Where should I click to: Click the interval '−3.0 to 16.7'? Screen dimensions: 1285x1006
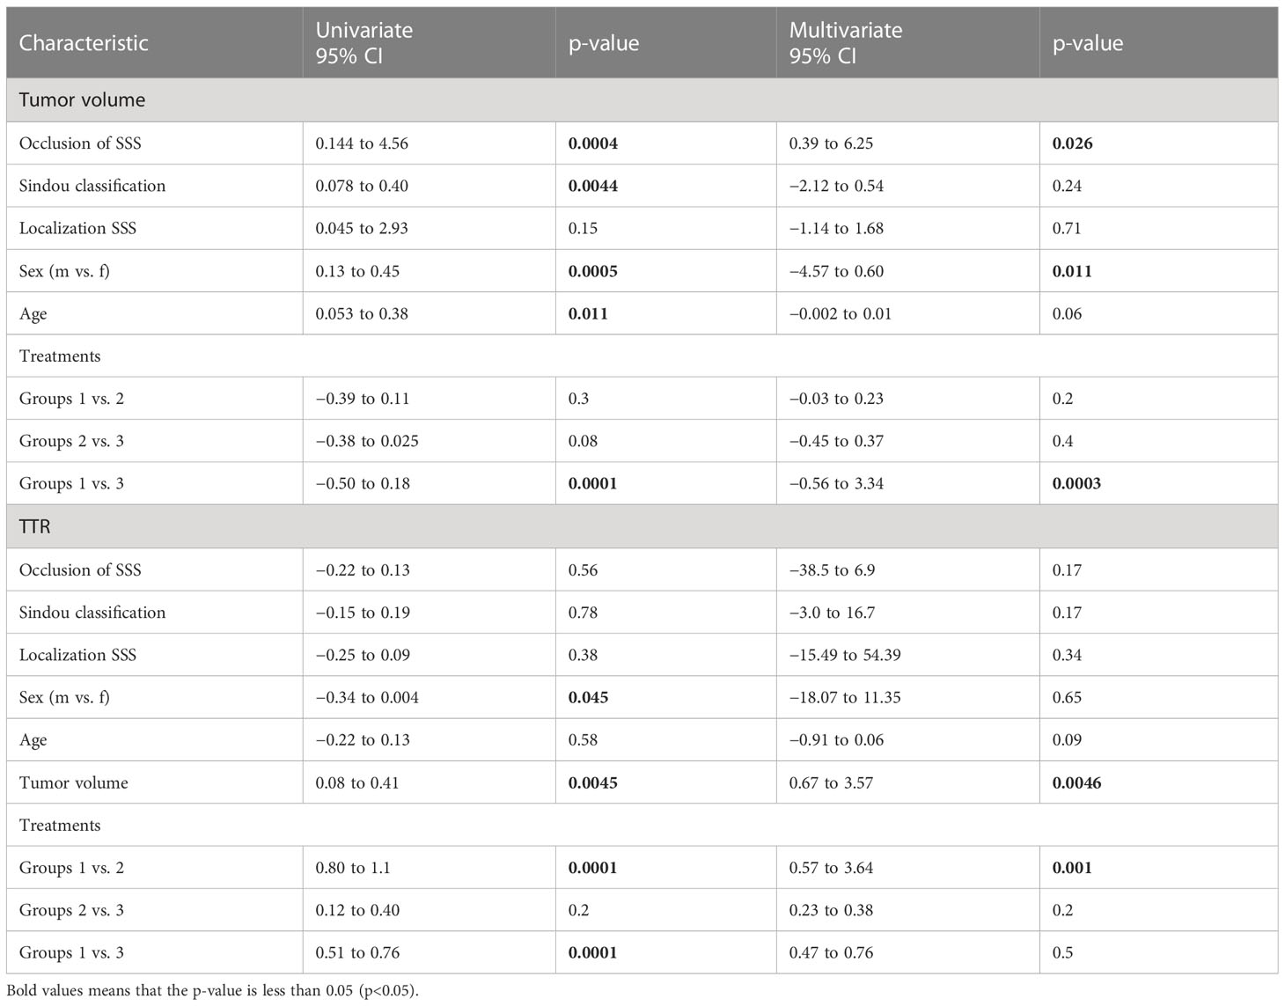click(x=832, y=613)
